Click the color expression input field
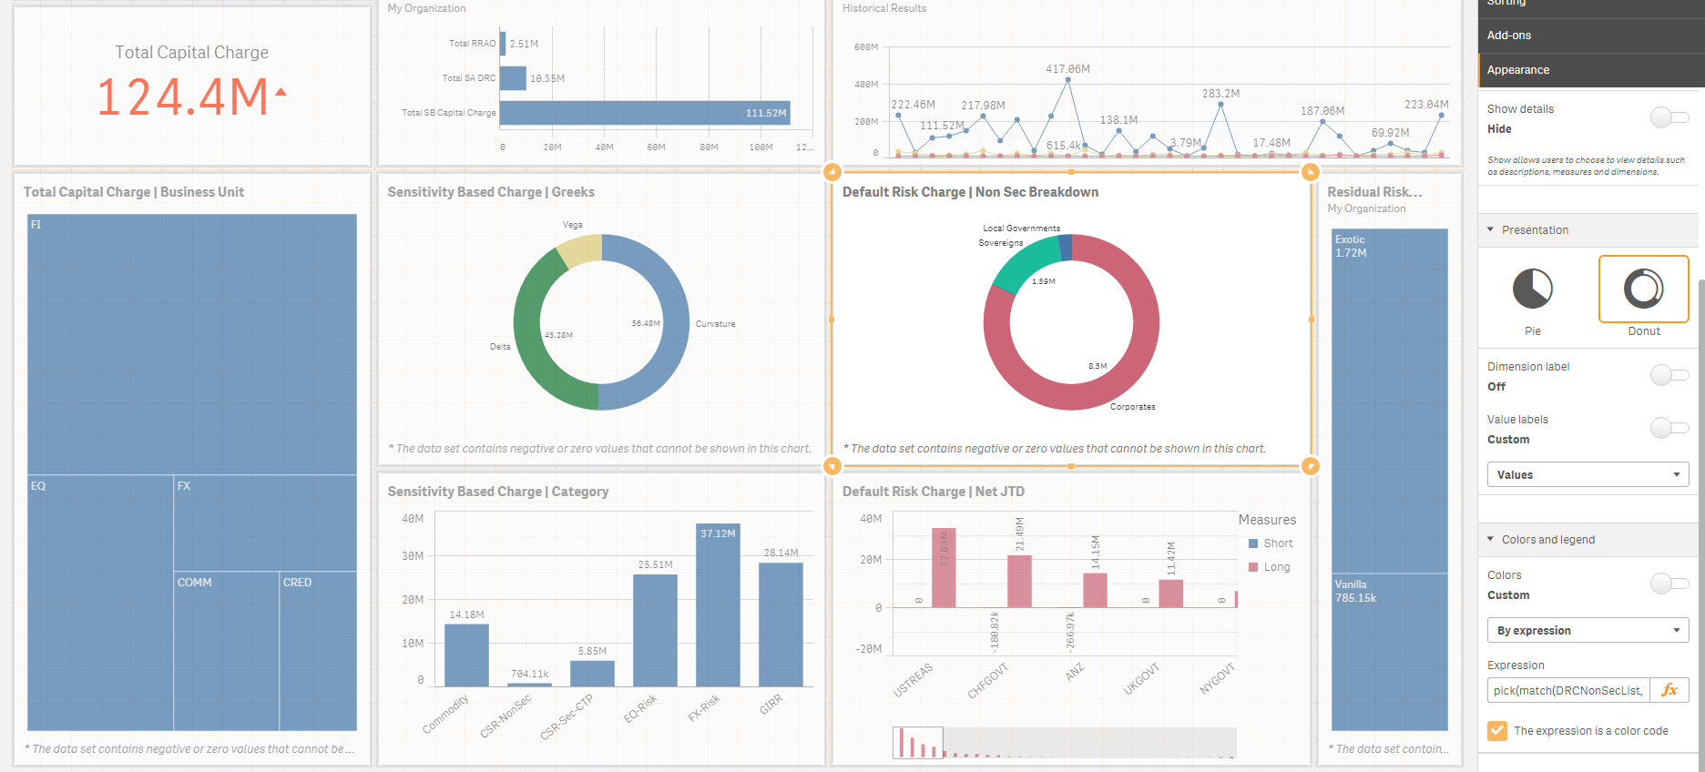This screenshot has width=1705, height=772. click(x=1568, y=690)
